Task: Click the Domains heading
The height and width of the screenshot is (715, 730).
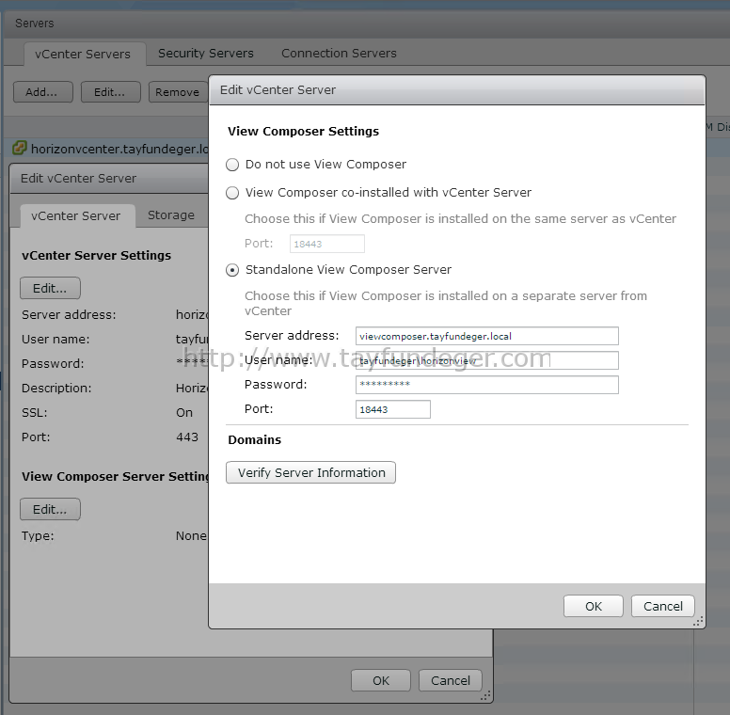Action: [x=255, y=440]
